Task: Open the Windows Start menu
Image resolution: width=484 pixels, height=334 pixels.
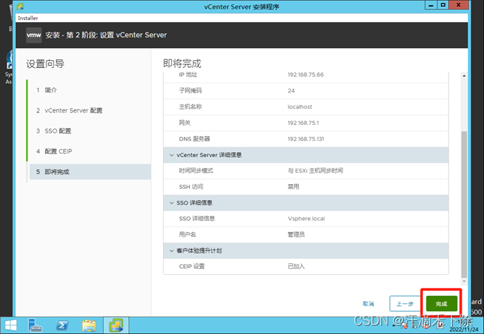Action: coord(11,325)
